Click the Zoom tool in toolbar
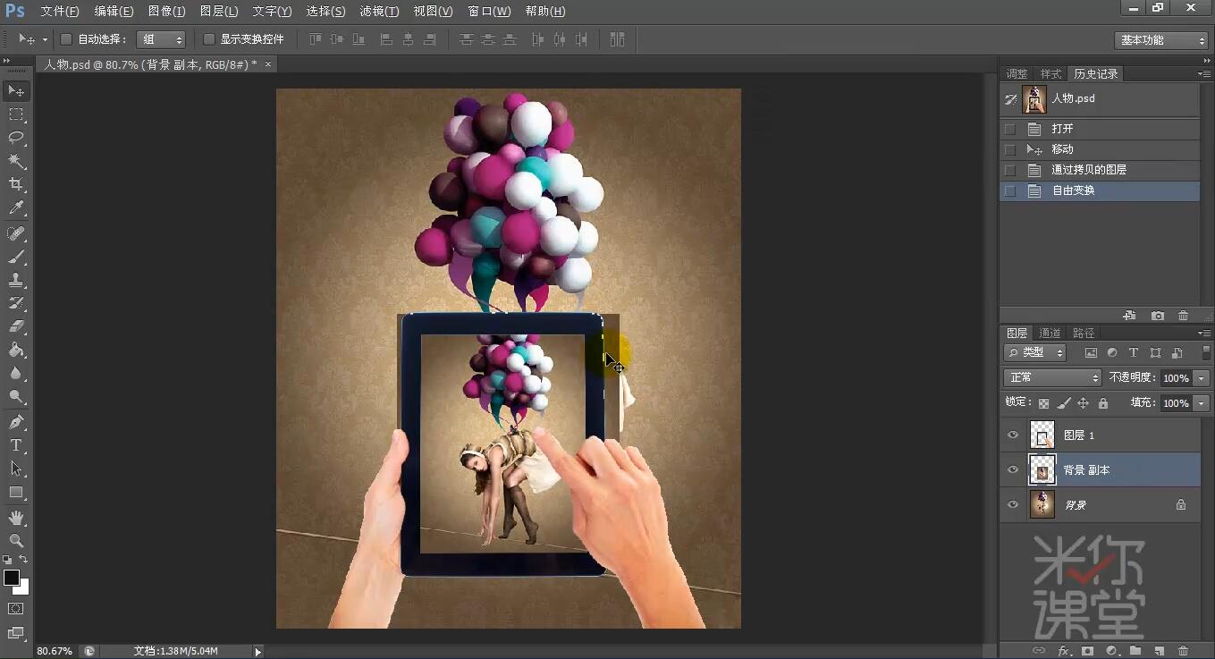Screen dimensions: 1215x659 coord(16,541)
